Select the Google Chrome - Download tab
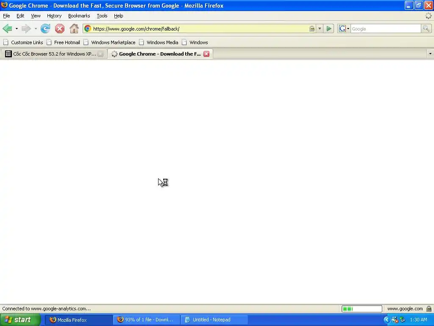This screenshot has width=434, height=326. point(160,54)
